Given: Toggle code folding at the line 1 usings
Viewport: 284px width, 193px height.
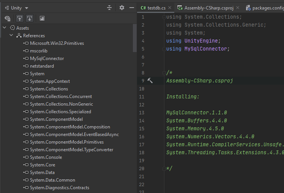Looking at the screenshot, I should [164, 17].
